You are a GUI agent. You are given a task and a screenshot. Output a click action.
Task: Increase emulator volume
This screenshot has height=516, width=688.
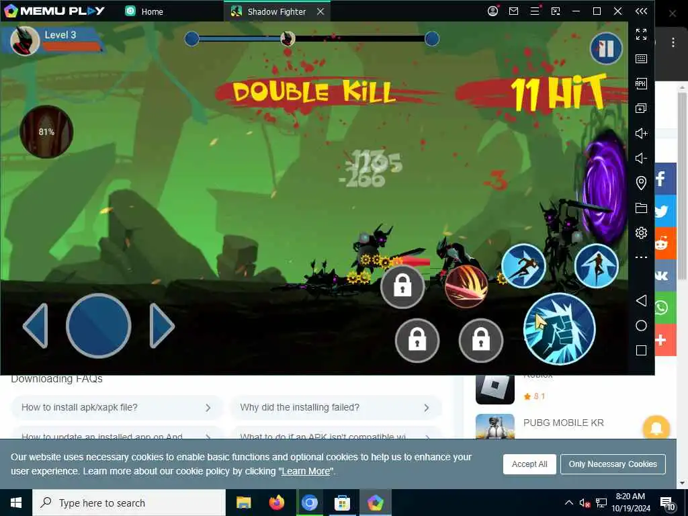tap(641, 134)
